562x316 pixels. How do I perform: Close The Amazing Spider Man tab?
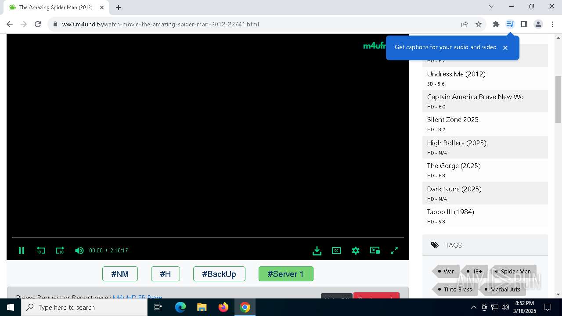pos(102,7)
